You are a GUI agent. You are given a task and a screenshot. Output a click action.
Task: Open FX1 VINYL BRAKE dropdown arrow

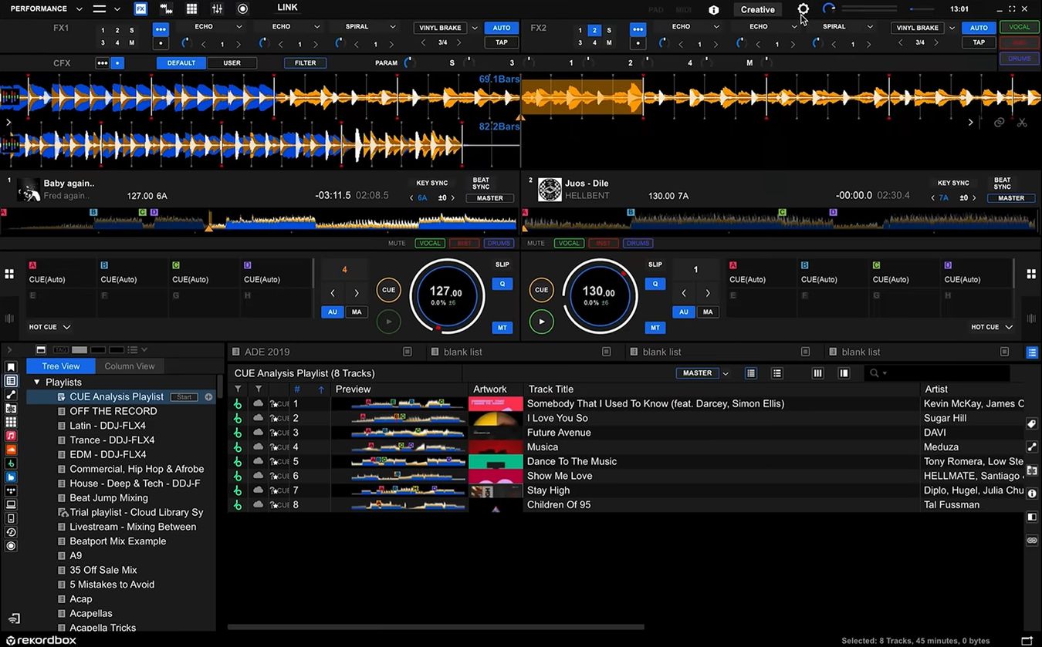pyautogui.click(x=475, y=28)
